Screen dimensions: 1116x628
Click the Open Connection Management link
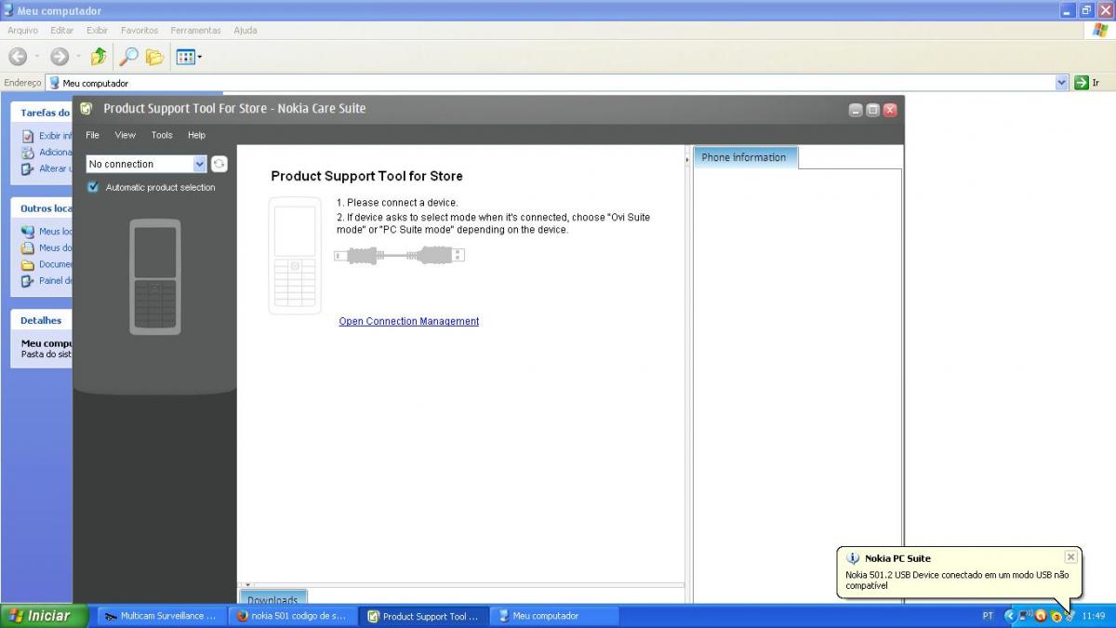point(409,321)
